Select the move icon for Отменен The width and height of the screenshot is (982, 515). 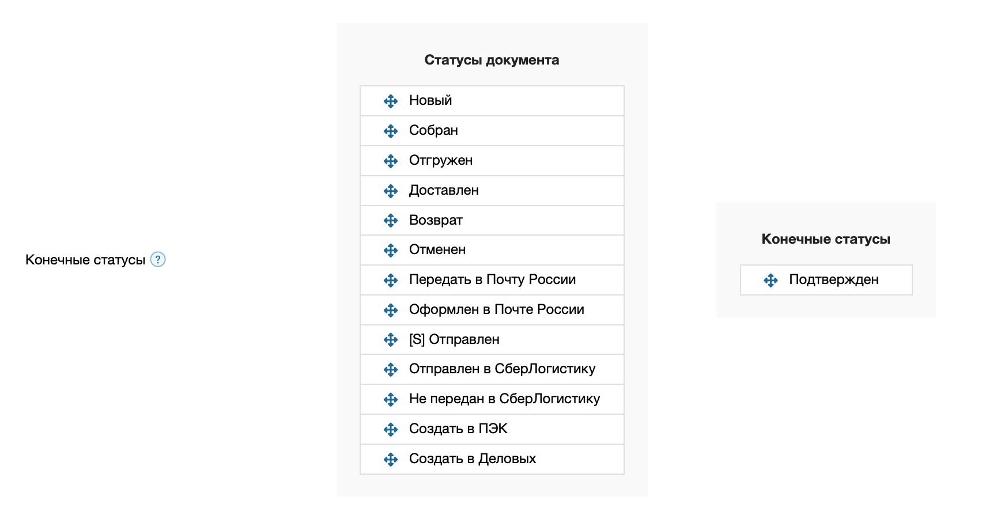coord(391,251)
